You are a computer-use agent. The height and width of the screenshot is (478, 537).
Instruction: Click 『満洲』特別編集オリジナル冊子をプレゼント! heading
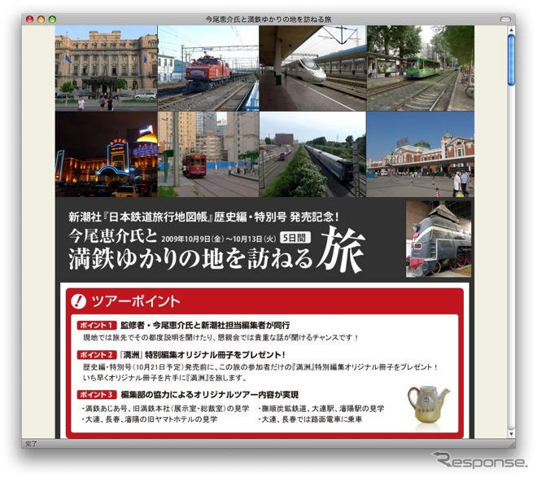(203, 355)
